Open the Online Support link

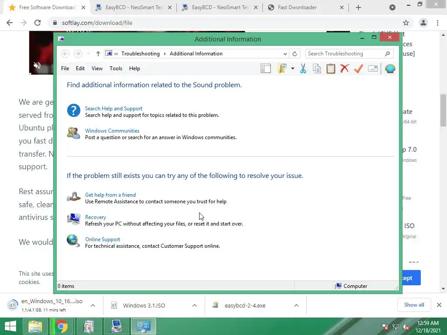pos(103,239)
